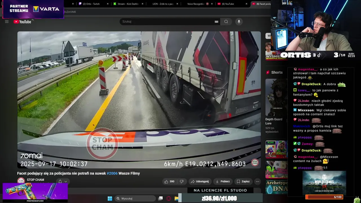
Task: Switch to the Voice Recognition tab
Action: [197, 4]
